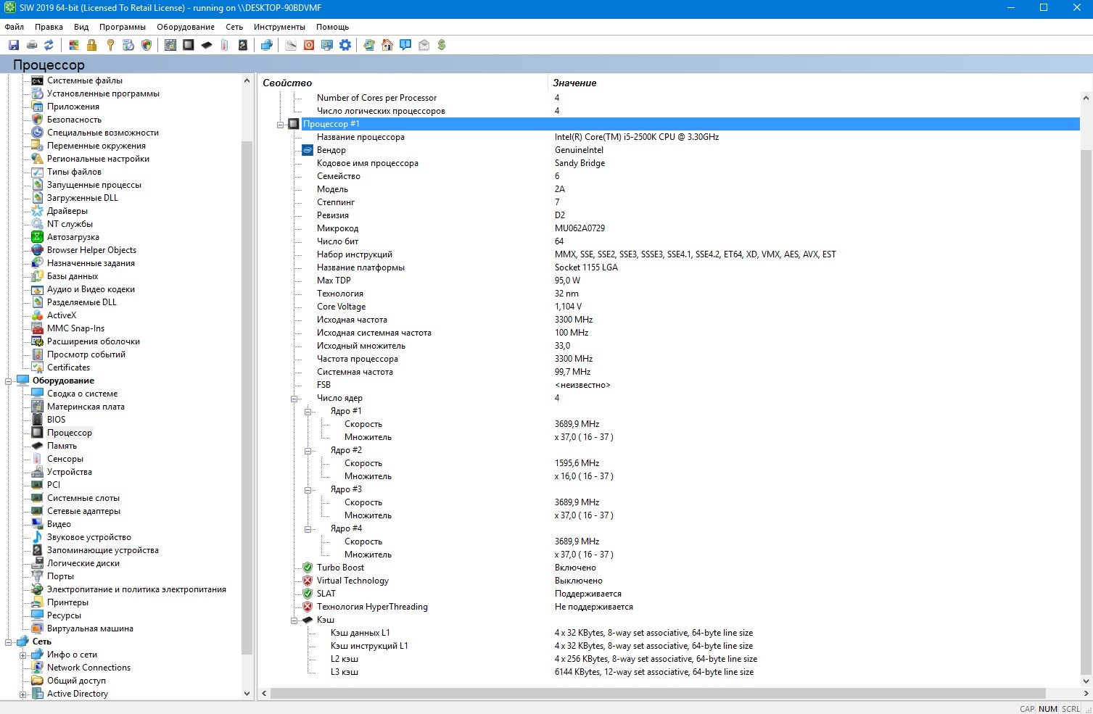Click the Refresh arrows toolbar icon
Image resolution: width=1093 pixels, height=714 pixels.
49,45
